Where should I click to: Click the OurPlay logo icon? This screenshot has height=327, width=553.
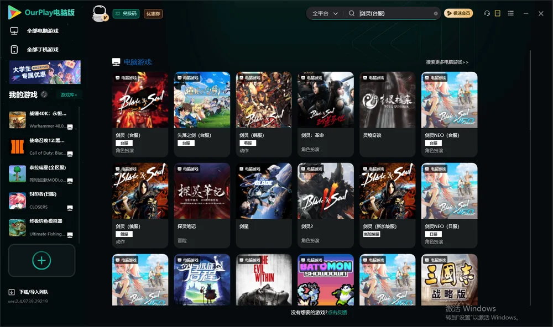(x=14, y=13)
